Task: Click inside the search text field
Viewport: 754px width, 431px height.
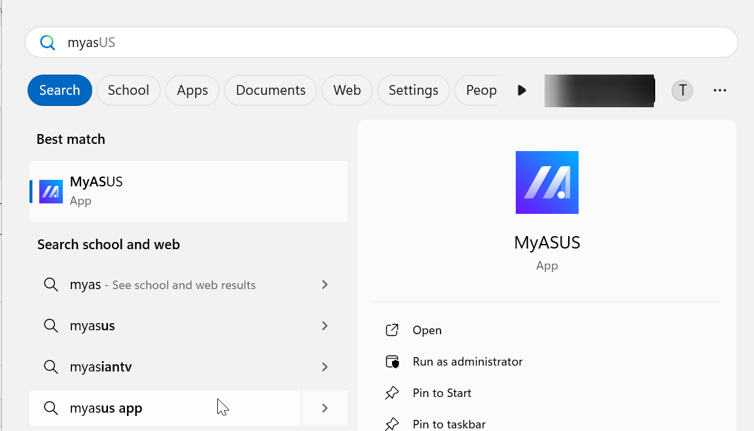Action: (393, 43)
